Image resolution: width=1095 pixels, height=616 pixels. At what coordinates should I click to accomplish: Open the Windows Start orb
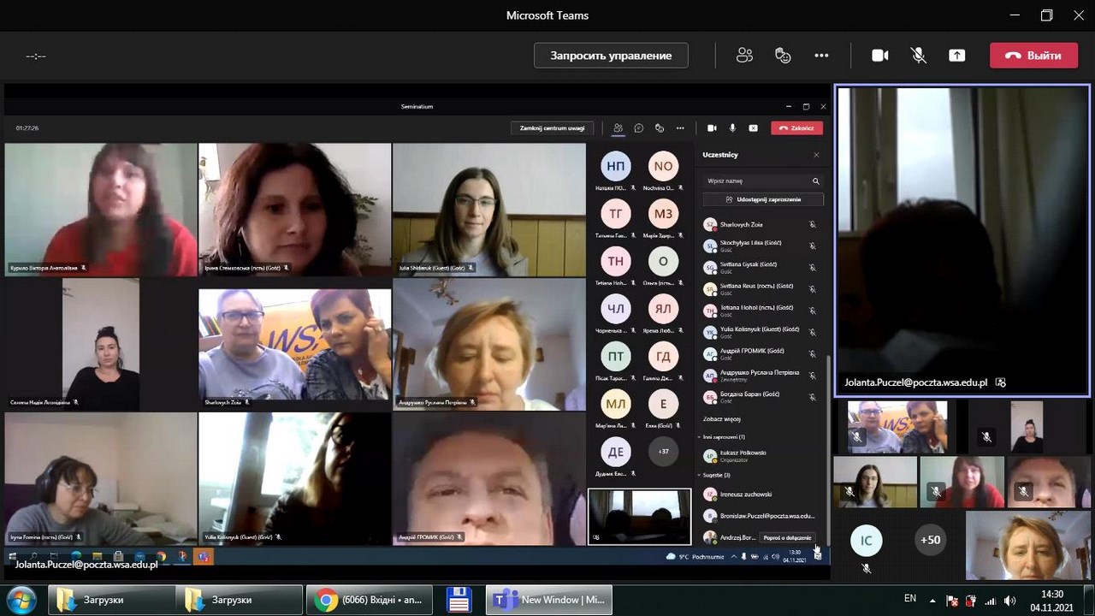coord(21,600)
